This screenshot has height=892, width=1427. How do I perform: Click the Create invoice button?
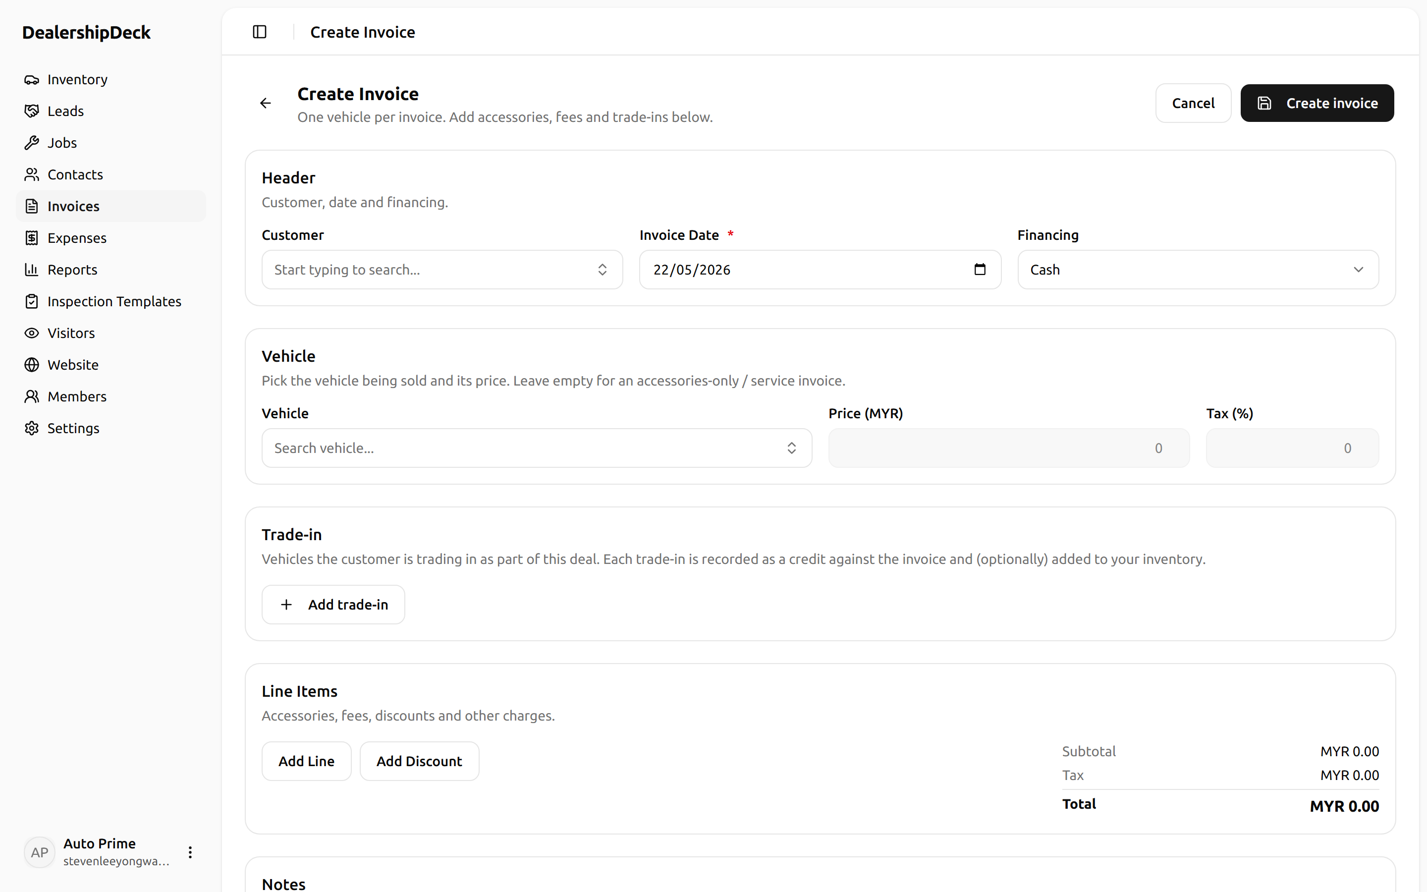click(x=1317, y=103)
